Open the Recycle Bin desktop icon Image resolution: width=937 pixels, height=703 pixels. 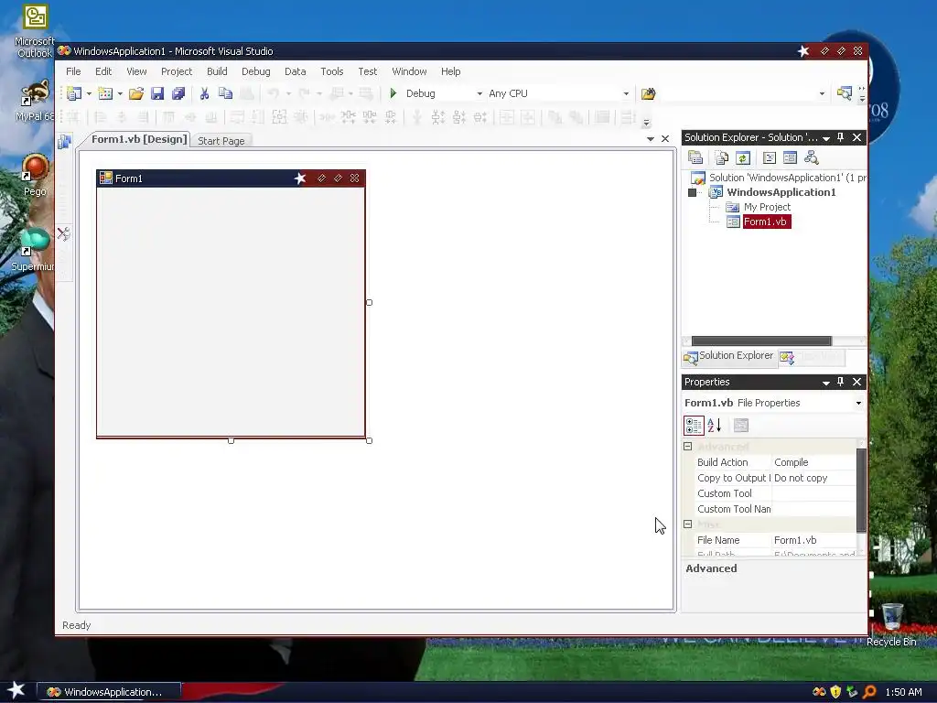pyautogui.click(x=891, y=624)
